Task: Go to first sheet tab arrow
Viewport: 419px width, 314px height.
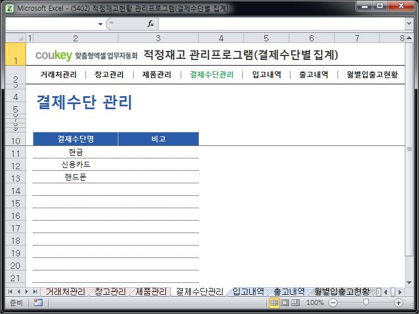Action: [x=10, y=292]
